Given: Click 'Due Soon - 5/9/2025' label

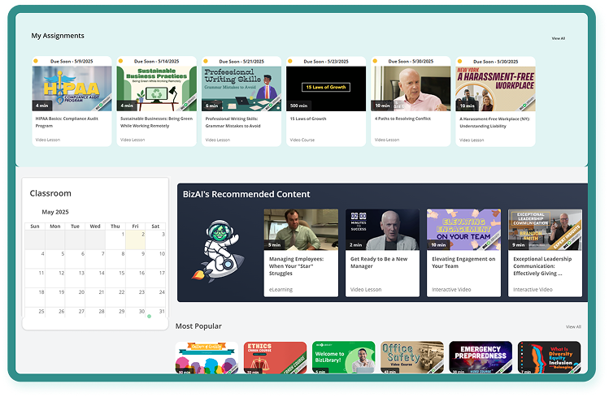Looking at the screenshot, I should 72,61.
